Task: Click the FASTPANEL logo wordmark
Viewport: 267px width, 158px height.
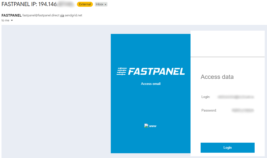Action: [x=156, y=72]
